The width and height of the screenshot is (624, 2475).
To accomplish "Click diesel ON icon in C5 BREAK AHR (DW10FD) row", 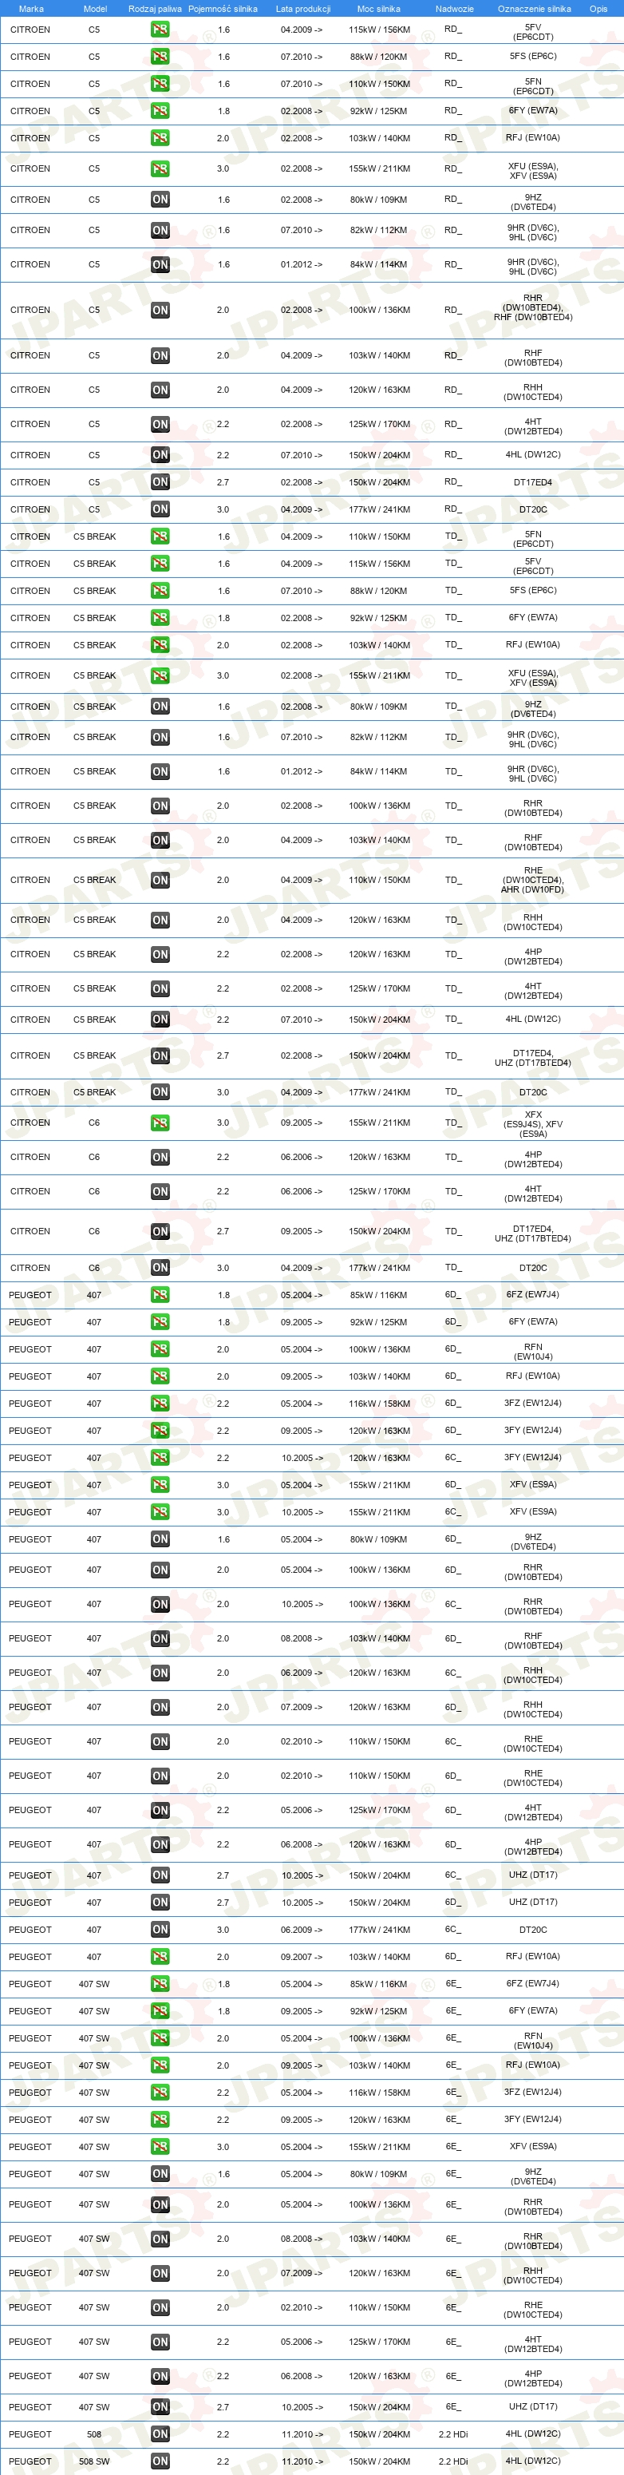I will pos(160,880).
